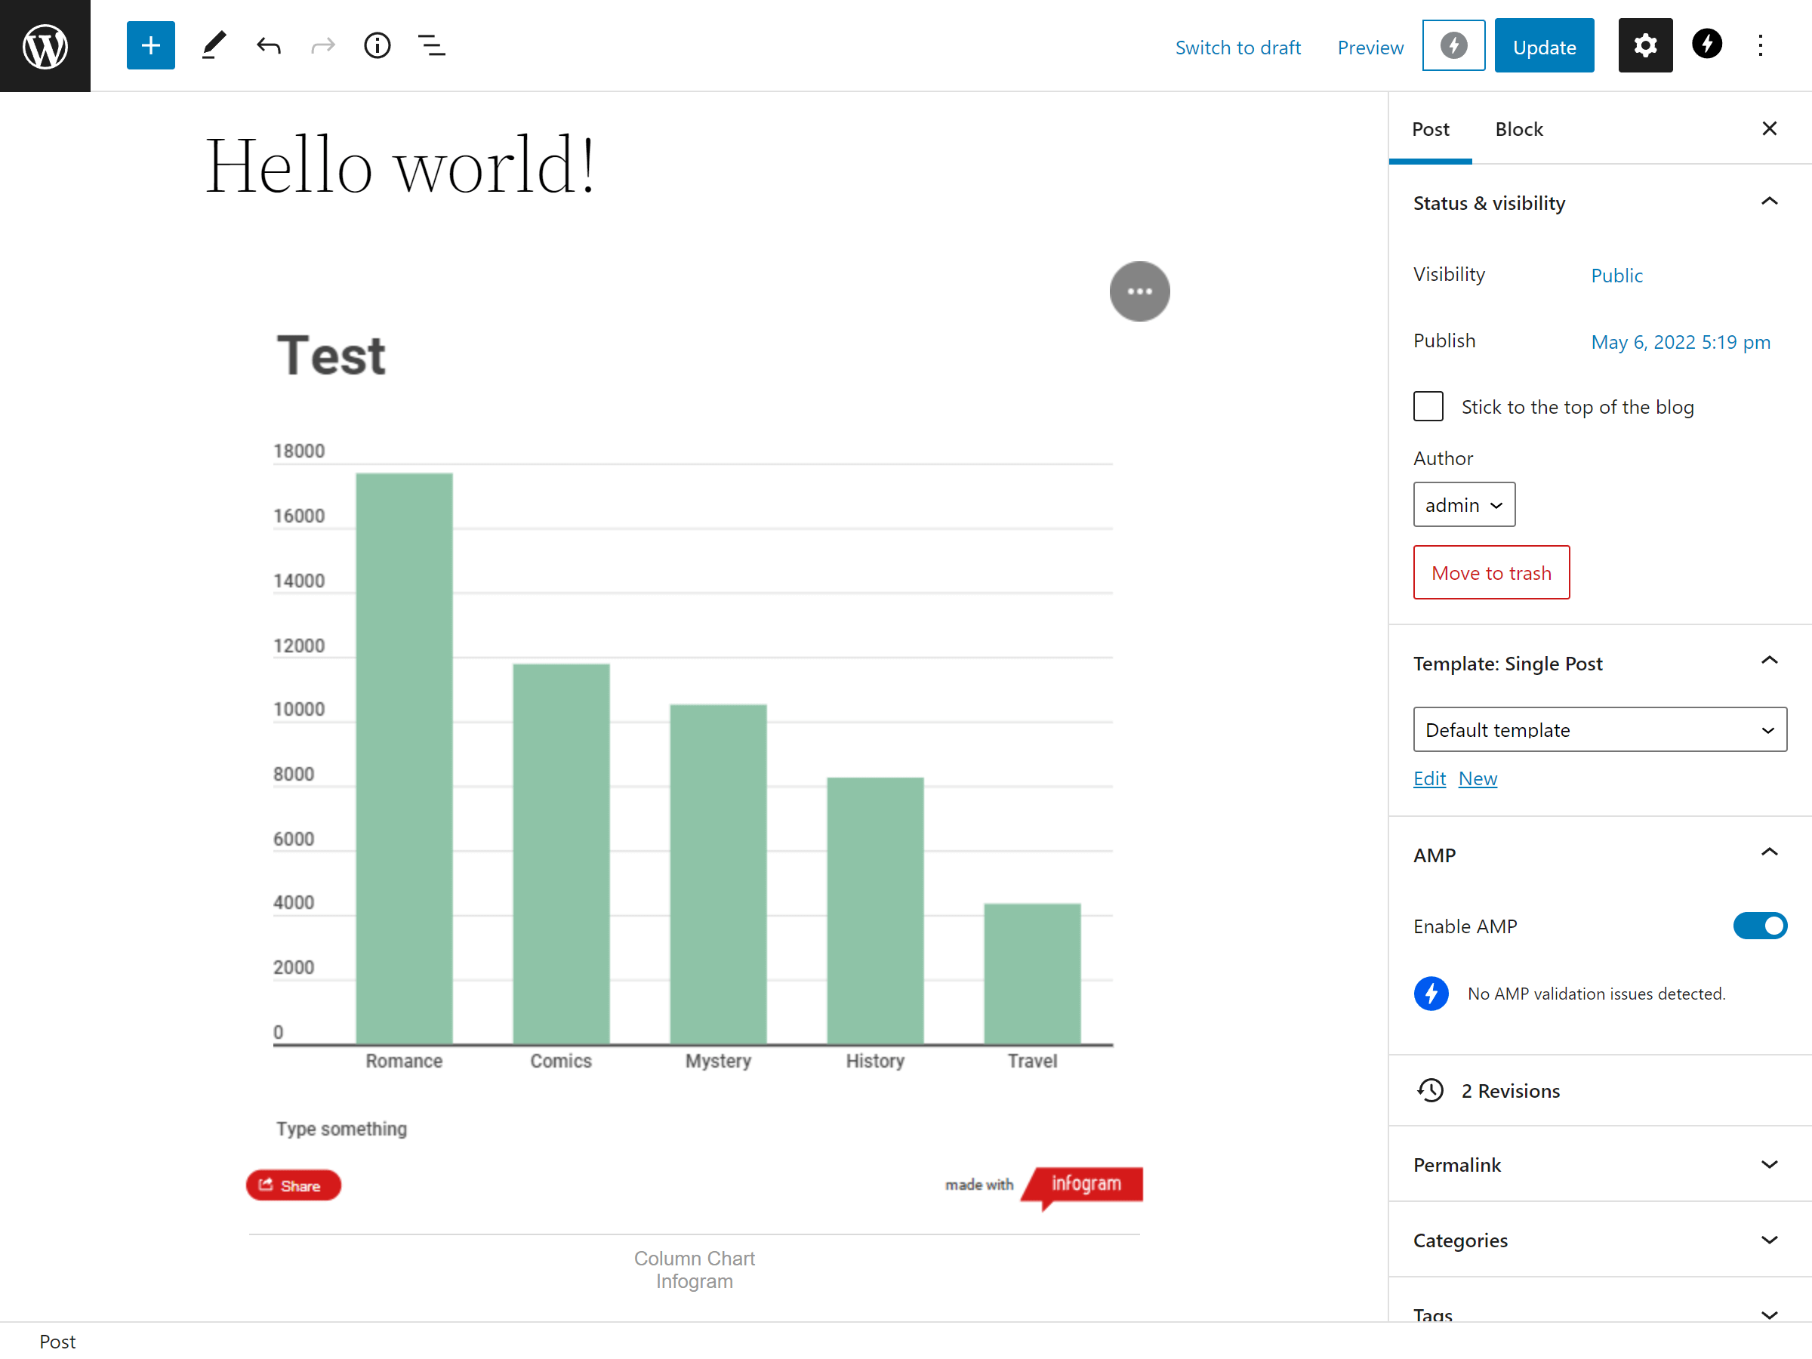Click the Column Chart Infogram caption
Screen dimensions: 1812x1359
pyautogui.click(x=694, y=1269)
